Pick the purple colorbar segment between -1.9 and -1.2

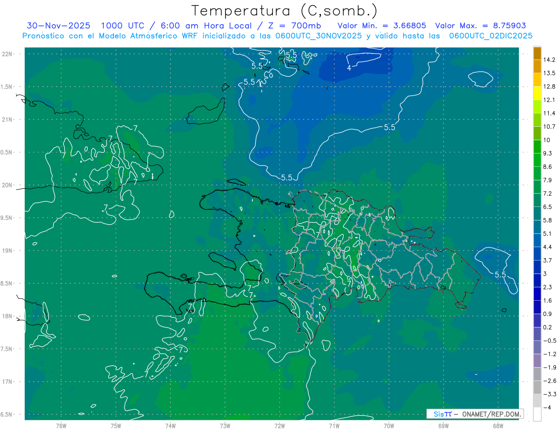pos(537,361)
